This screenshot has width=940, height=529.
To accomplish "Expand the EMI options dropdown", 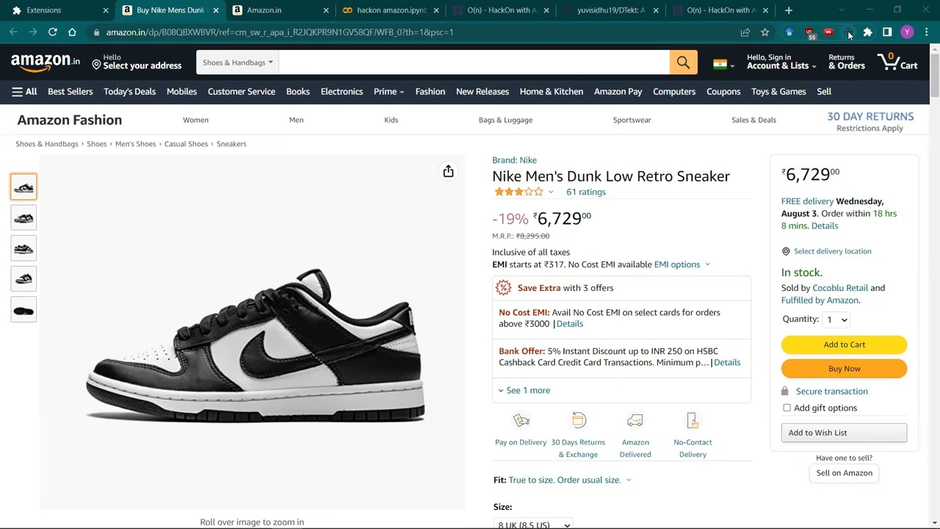I will click(x=682, y=264).
